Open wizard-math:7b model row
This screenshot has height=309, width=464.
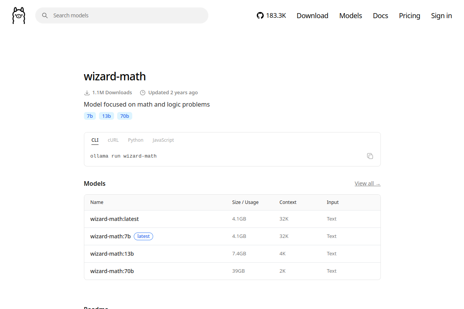[x=232, y=236]
